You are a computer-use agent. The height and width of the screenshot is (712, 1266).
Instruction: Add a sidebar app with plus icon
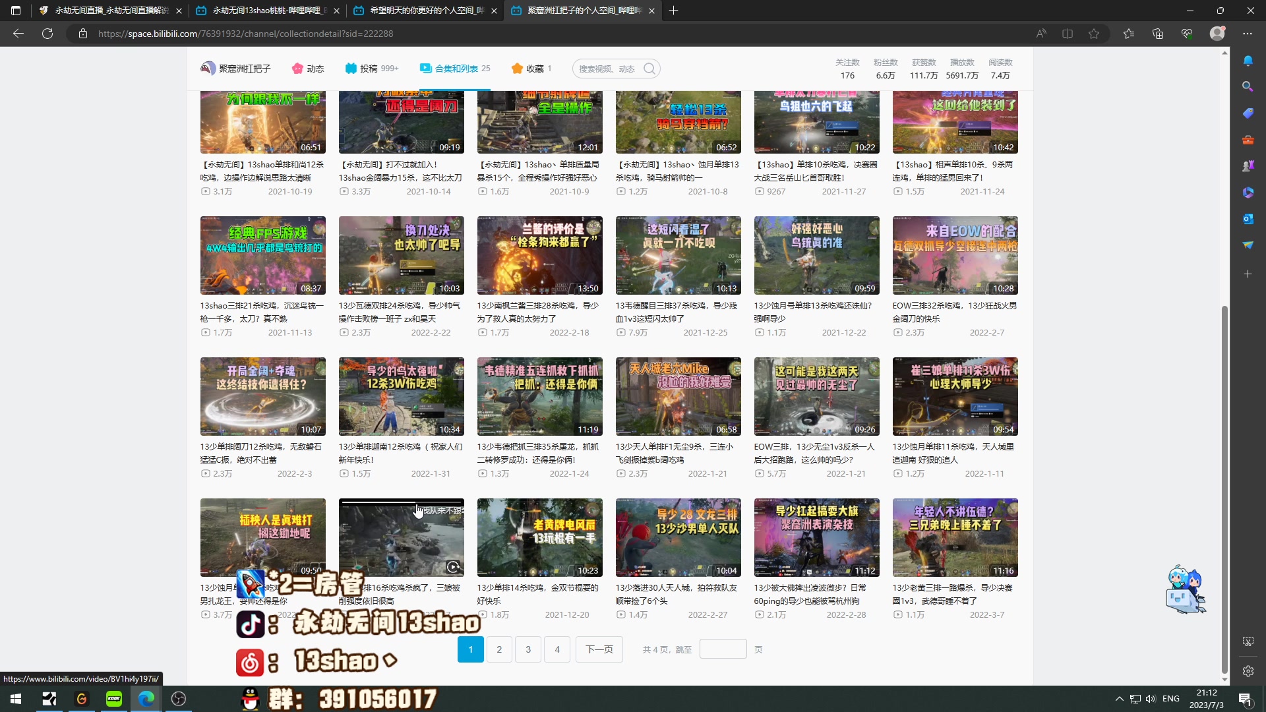(1248, 274)
